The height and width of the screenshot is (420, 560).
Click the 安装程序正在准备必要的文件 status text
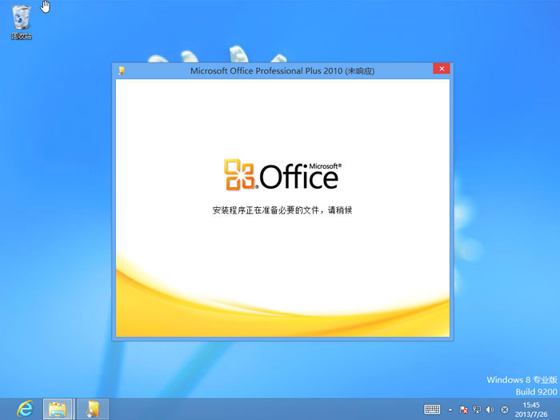click(281, 210)
